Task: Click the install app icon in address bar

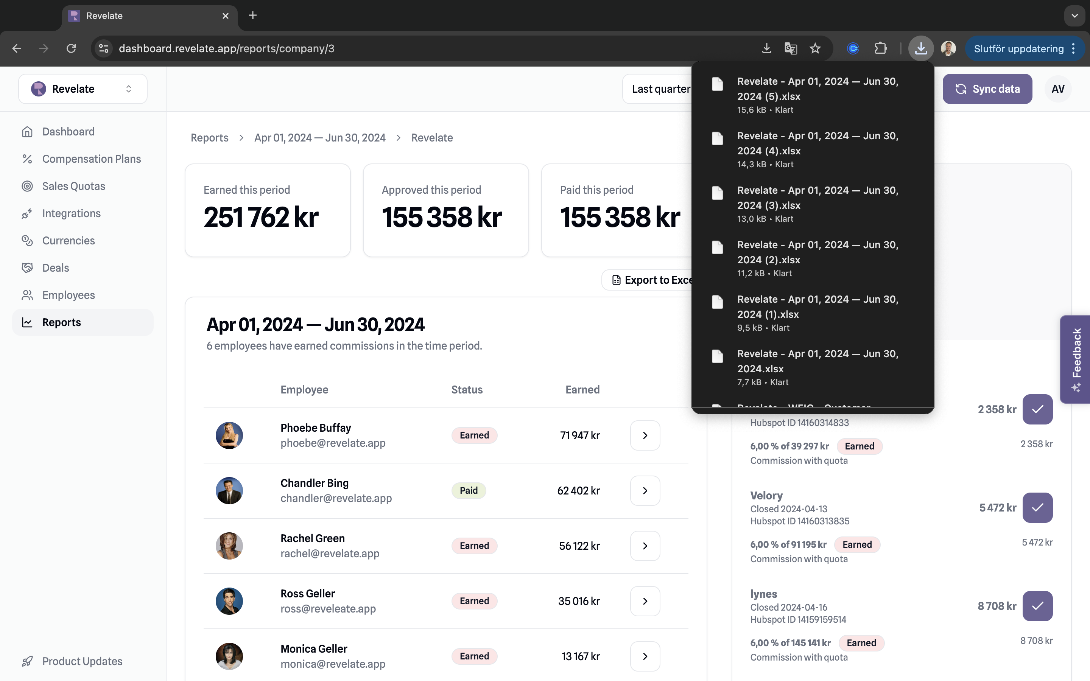Action: (766, 48)
